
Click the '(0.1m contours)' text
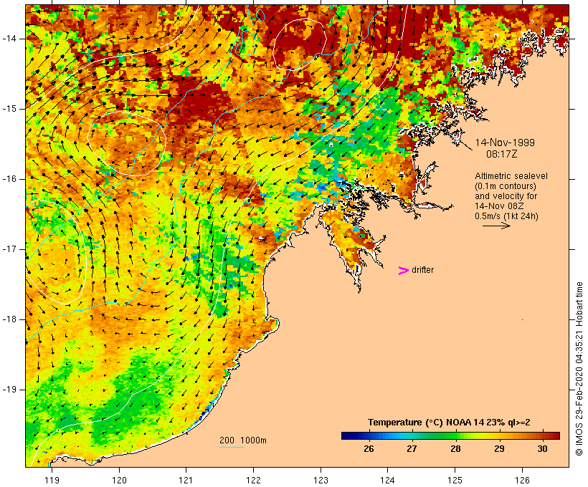506,186
